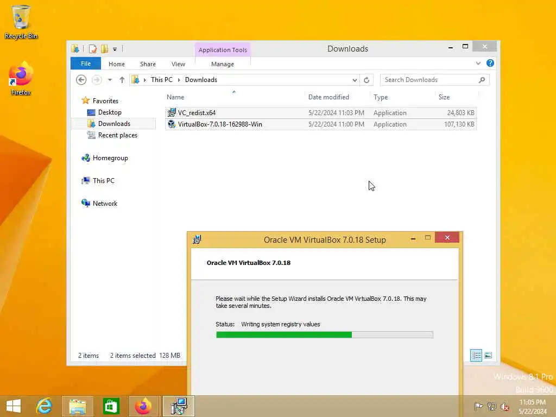
Task: Click the 107,130 KB size cell
Action: 459,124
